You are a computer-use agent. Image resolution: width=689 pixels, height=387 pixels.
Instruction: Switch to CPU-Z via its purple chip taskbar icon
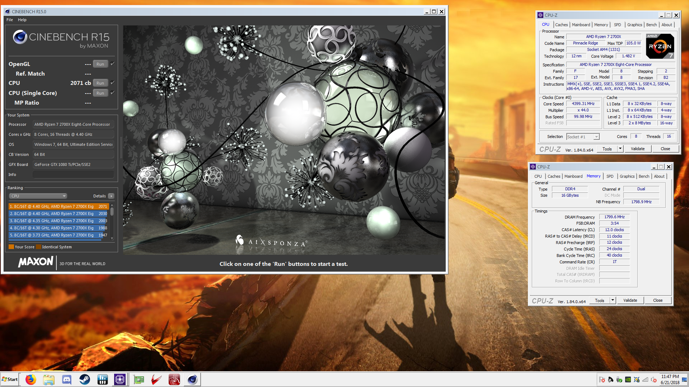click(x=120, y=379)
